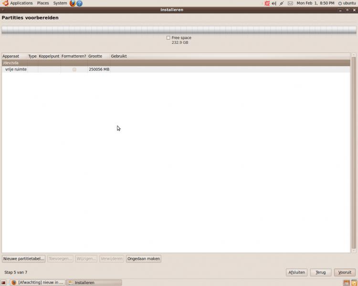Click the Grootte column header

point(99,56)
